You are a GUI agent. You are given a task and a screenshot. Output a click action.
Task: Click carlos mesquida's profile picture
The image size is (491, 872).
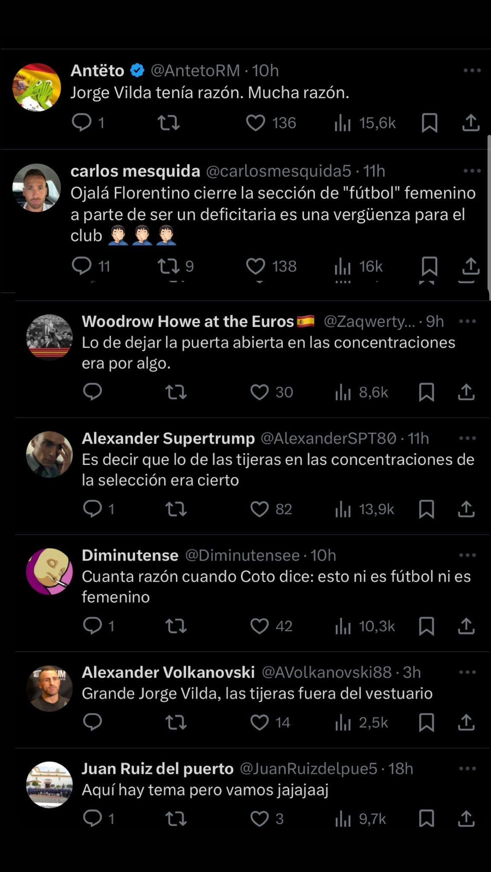37,187
